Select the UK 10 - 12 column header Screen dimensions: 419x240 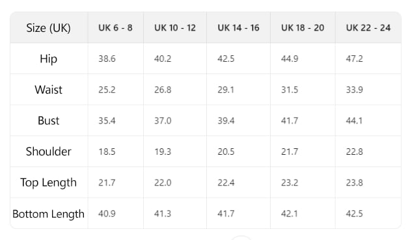click(175, 28)
